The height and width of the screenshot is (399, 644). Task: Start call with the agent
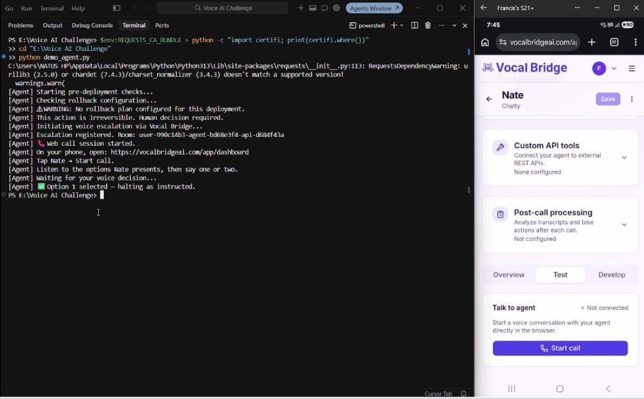pos(560,348)
